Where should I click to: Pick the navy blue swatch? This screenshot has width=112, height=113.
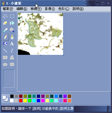(38, 96)
